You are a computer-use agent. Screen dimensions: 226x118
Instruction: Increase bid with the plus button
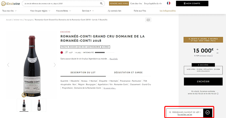[217, 50]
